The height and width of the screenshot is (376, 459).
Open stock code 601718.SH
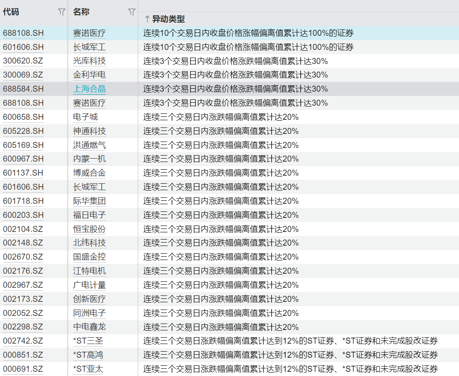pyautogui.click(x=23, y=201)
